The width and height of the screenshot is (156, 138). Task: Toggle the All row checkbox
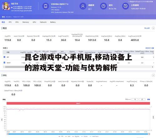pyautogui.click(x=4, y=57)
